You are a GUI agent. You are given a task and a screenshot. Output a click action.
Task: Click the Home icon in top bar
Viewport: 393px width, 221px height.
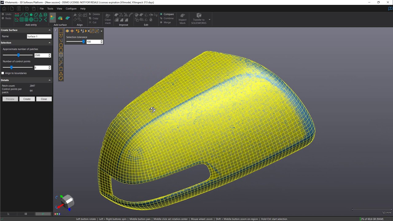[x=4, y=9]
